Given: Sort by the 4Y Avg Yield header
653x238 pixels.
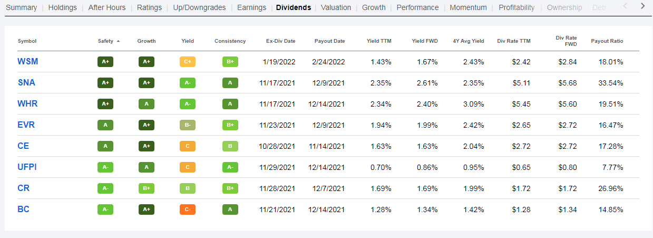Looking at the screenshot, I should 468,41.
